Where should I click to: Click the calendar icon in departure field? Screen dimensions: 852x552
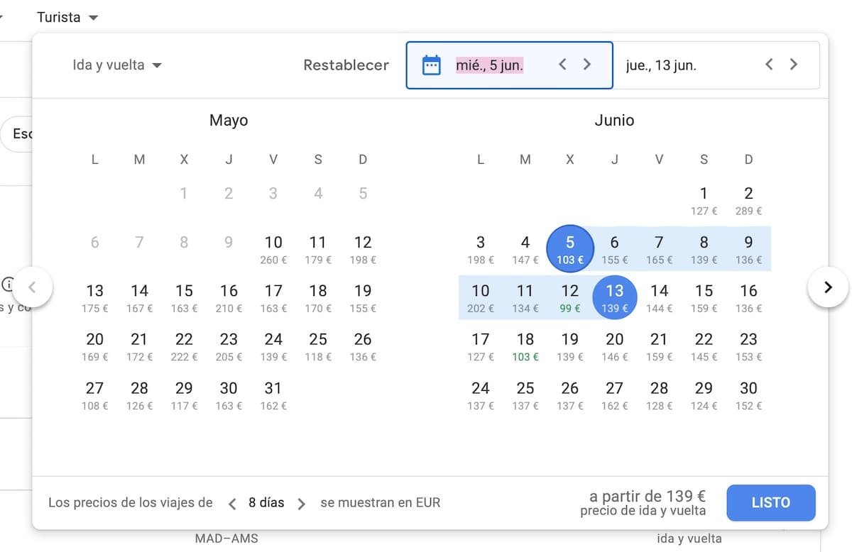(x=431, y=65)
